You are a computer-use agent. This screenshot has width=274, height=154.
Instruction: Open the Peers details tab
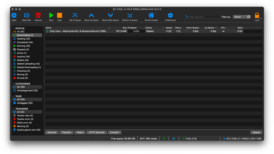point(80,132)
